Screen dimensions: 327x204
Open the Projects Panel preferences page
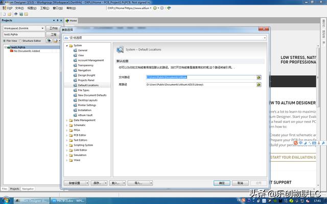coord(86,80)
